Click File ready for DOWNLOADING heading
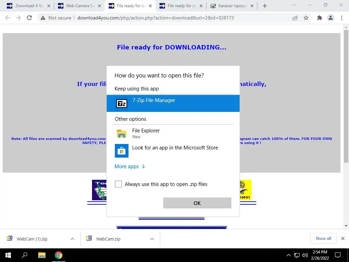 [172, 47]
